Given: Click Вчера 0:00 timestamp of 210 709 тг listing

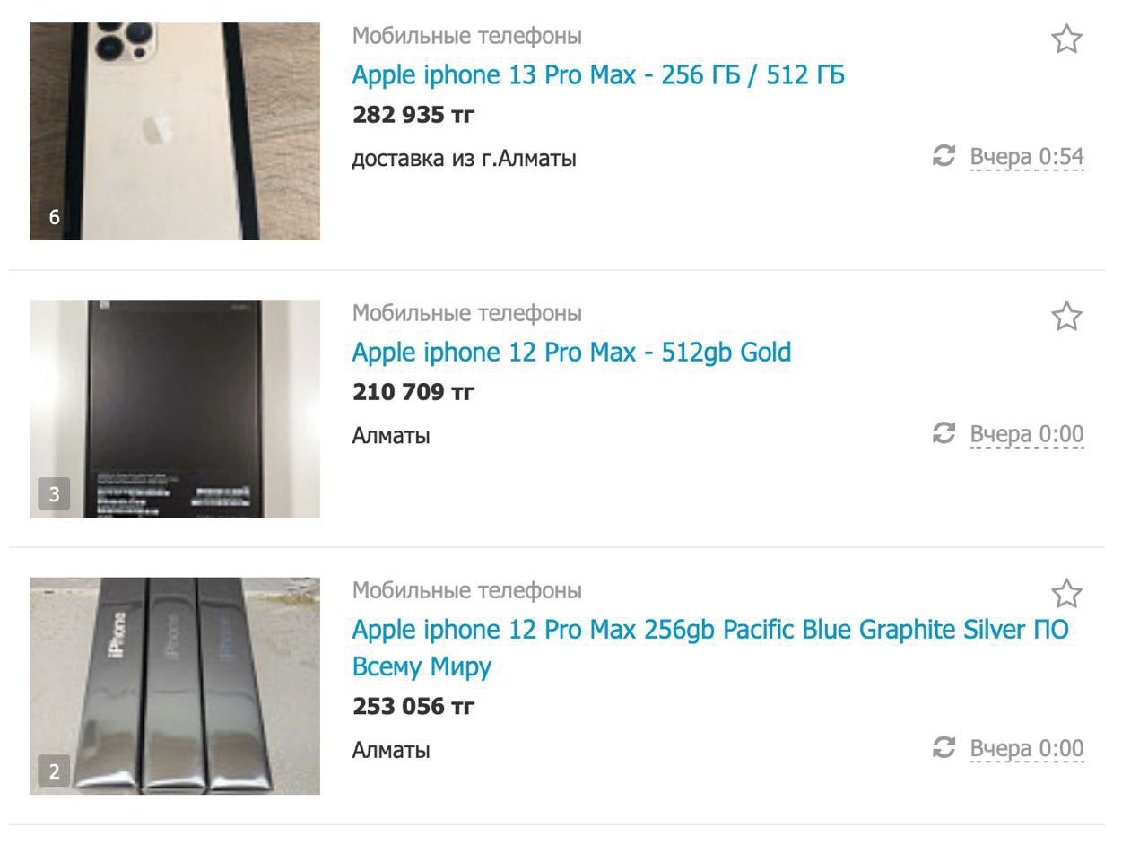Looking at the screenshot, I should click(1027, 435).
